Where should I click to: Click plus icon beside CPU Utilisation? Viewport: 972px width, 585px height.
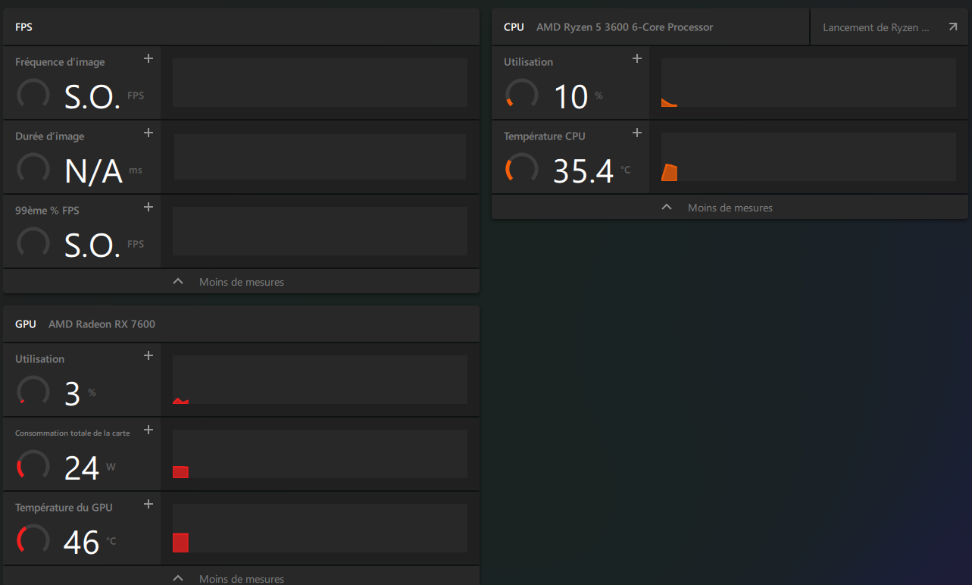[x=637, y=58]
